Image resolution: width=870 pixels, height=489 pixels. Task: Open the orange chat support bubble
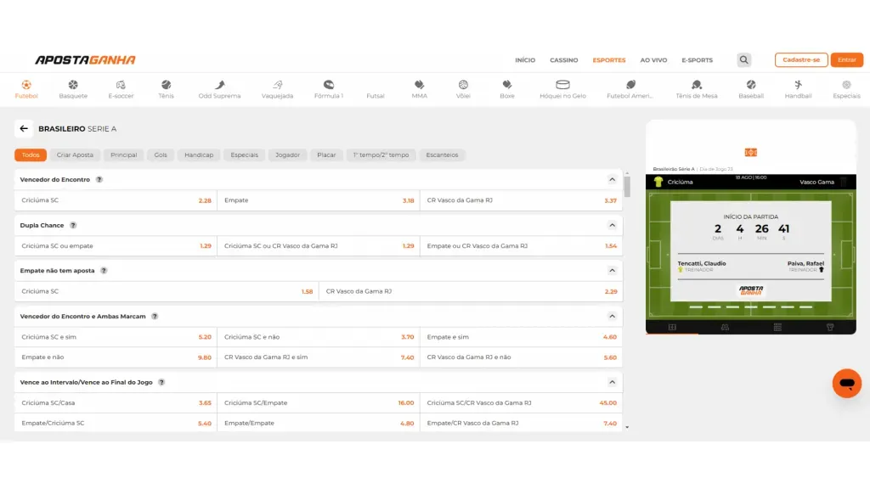[x=846, y=384]
